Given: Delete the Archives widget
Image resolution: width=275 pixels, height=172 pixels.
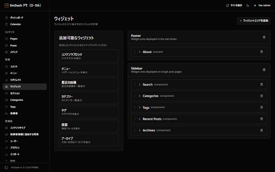Looking at the screenshot, I should click(262, 130).
